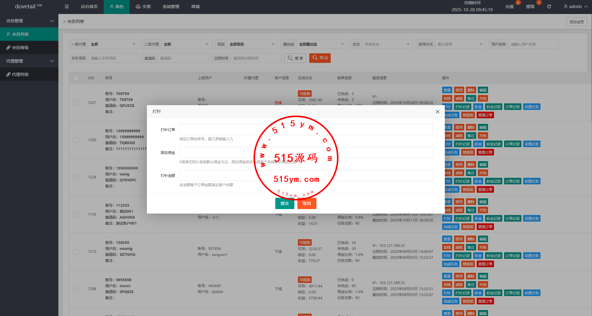
Task: Check the row checkbox for UID 1210
Action: click(x=76, y=252)
